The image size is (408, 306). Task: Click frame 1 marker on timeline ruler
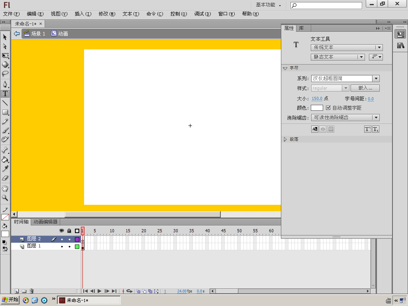click(82, 231)
